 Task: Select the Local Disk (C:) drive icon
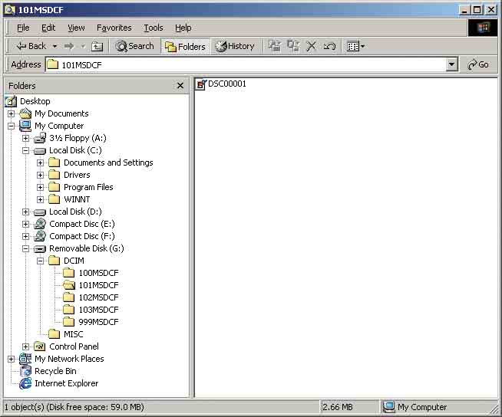pos(40,150)
